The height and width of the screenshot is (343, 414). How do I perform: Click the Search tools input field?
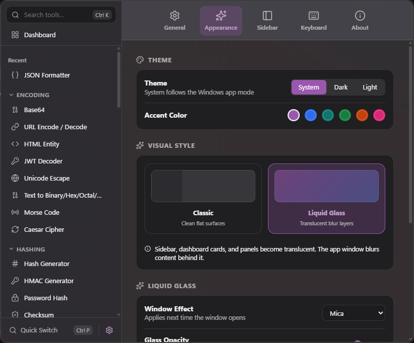click(61, 15)
